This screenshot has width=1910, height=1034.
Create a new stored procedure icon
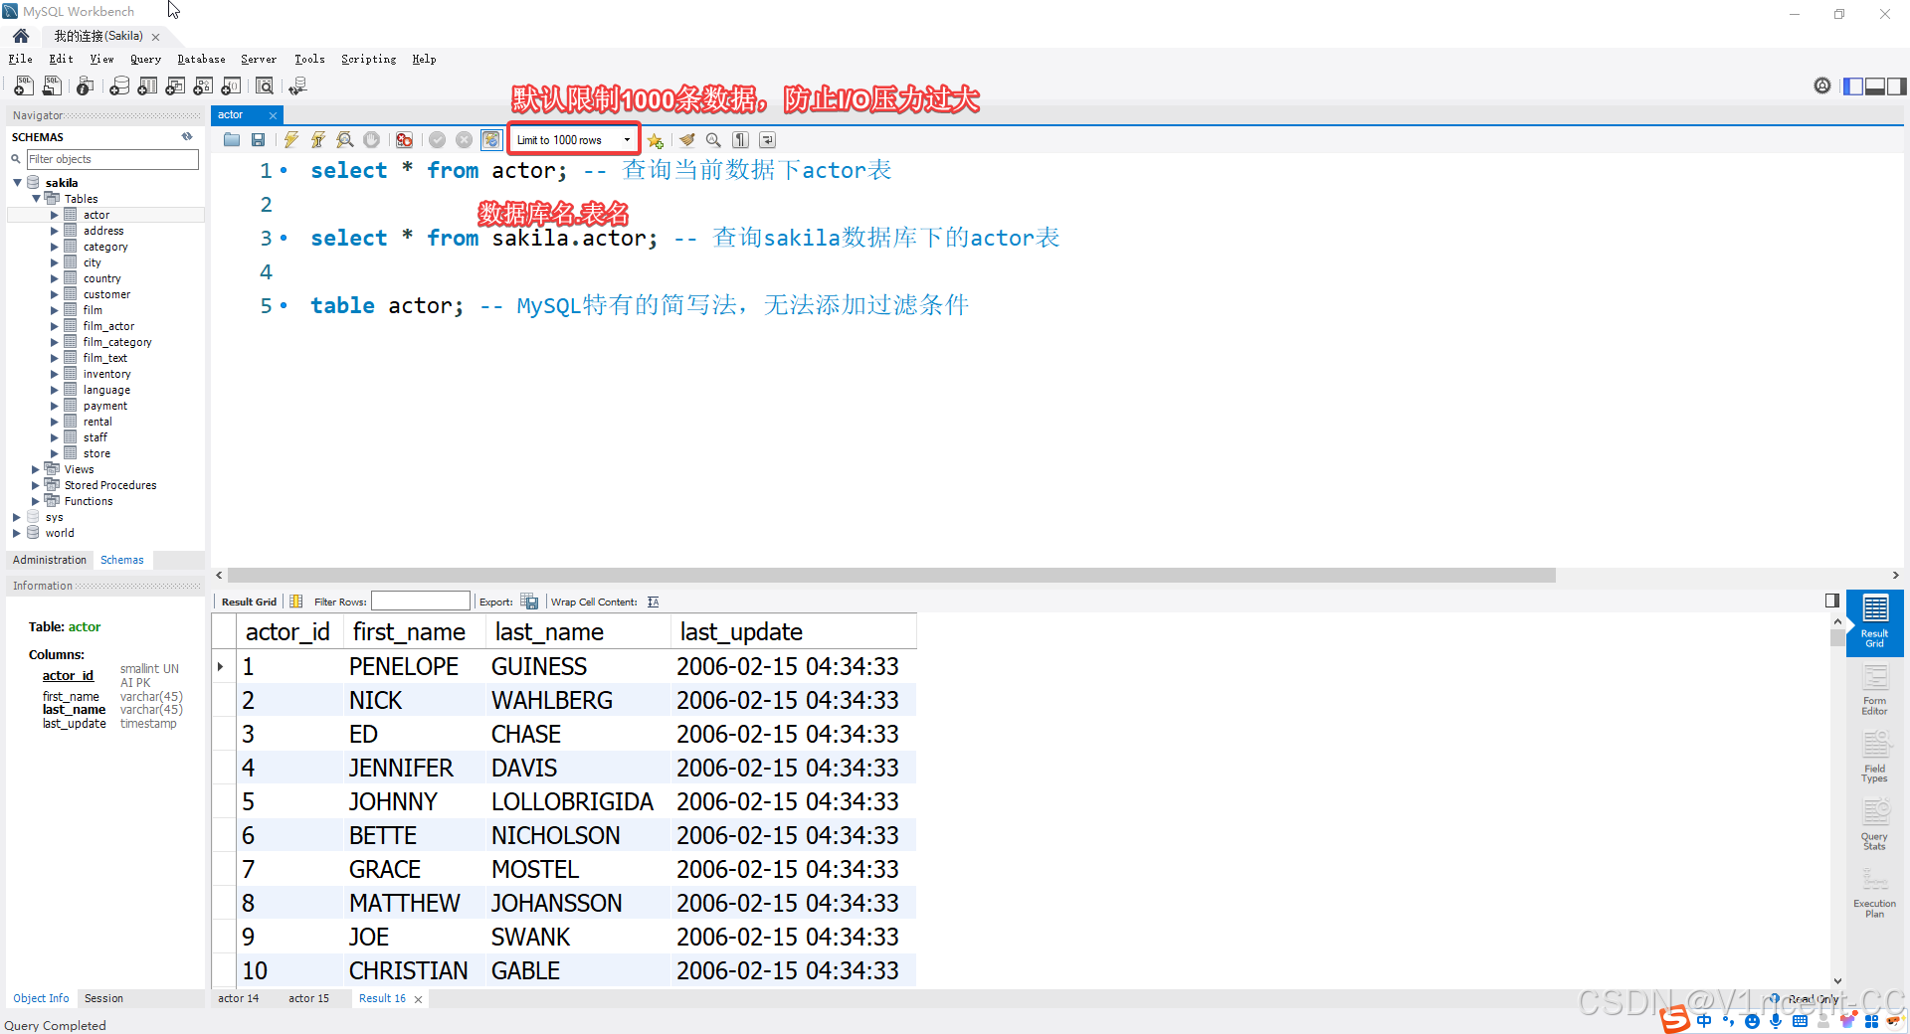(203, 86)
